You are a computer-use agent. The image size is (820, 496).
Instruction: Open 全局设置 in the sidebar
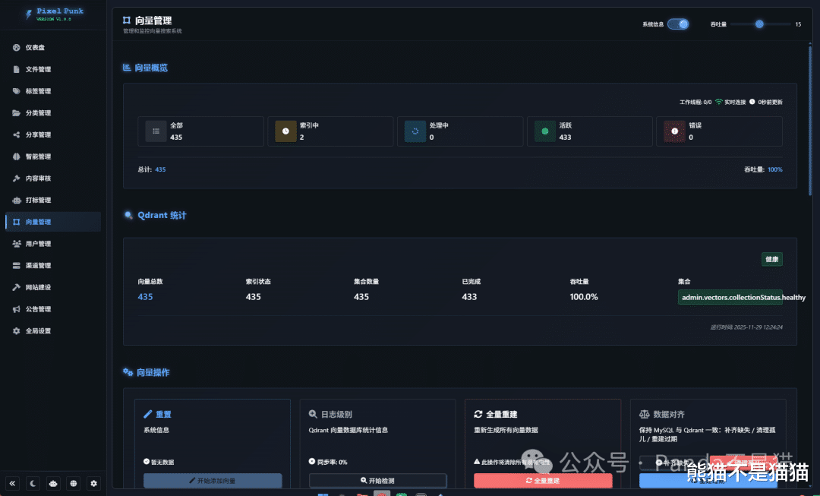tap(53, 331)
